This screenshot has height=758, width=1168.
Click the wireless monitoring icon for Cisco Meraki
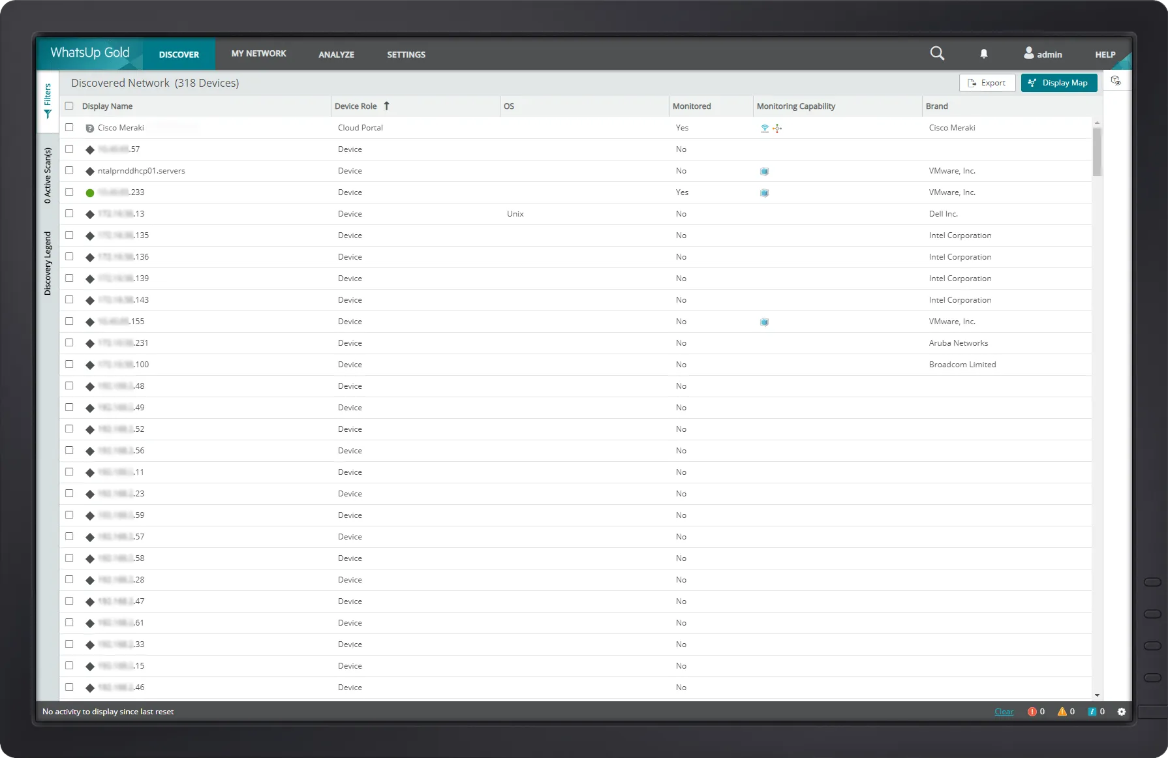pos(764,128)
